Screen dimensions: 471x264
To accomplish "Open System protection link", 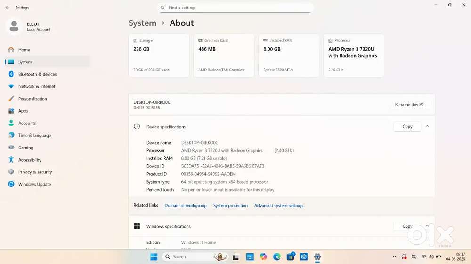I will coord(230,206).
